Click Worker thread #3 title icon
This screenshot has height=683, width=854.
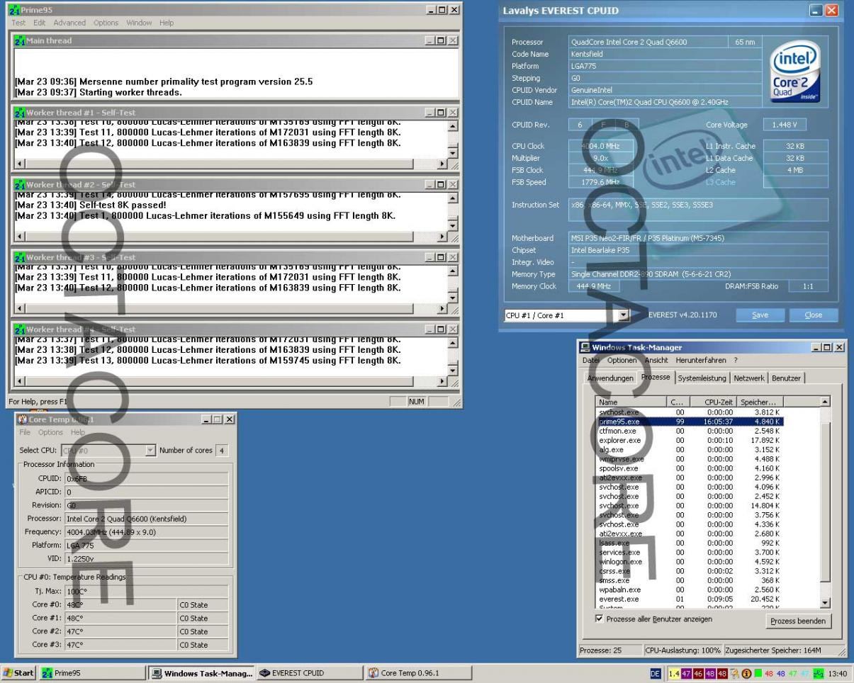(x=20, y=257)
